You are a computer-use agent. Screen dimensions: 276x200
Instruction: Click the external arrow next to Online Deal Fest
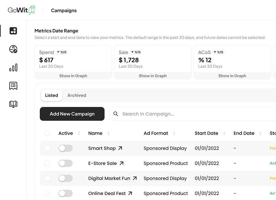tap(130, 193)
